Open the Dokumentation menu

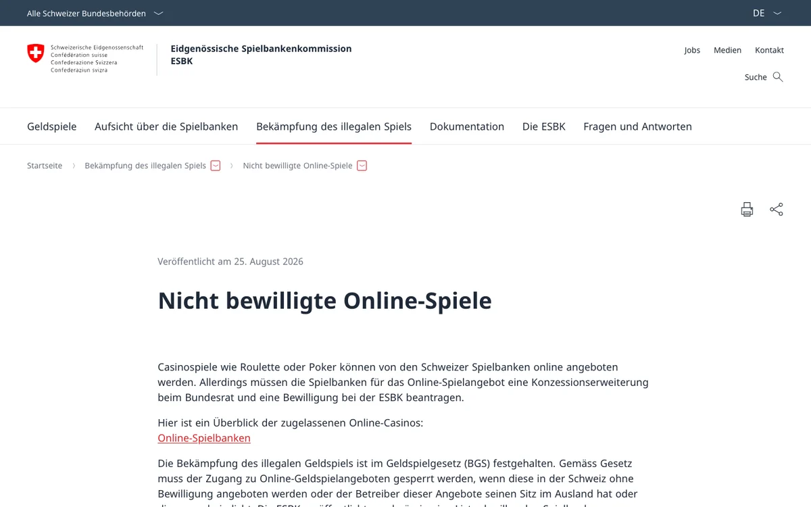coord(467,126)
